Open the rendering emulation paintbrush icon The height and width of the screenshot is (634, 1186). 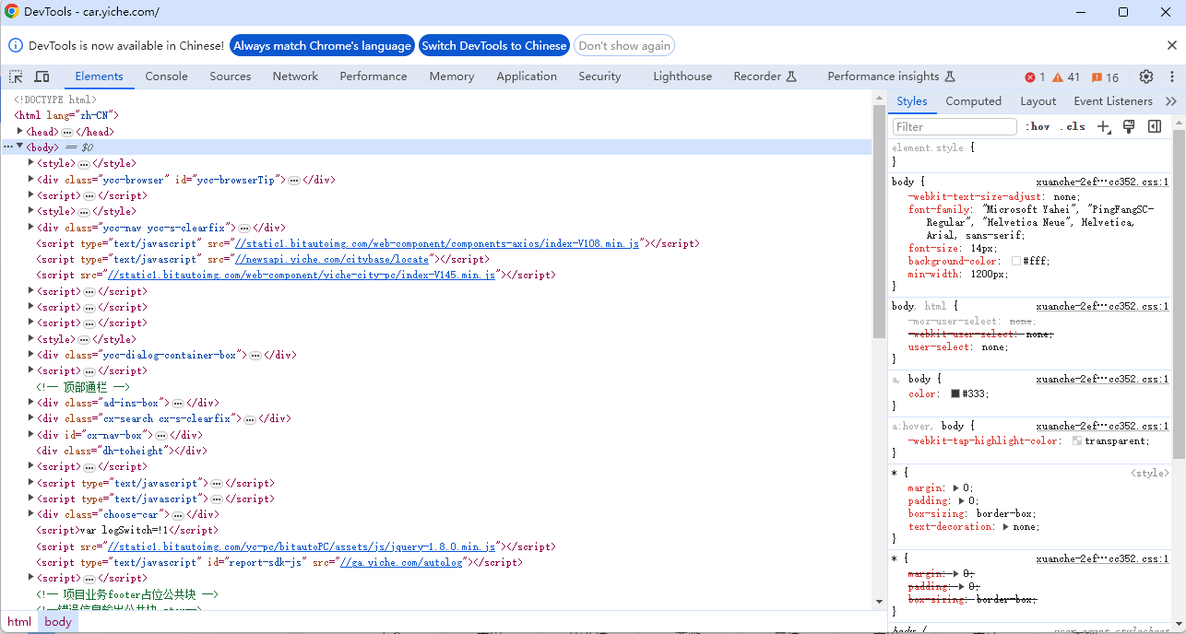tap(1129, 126)
